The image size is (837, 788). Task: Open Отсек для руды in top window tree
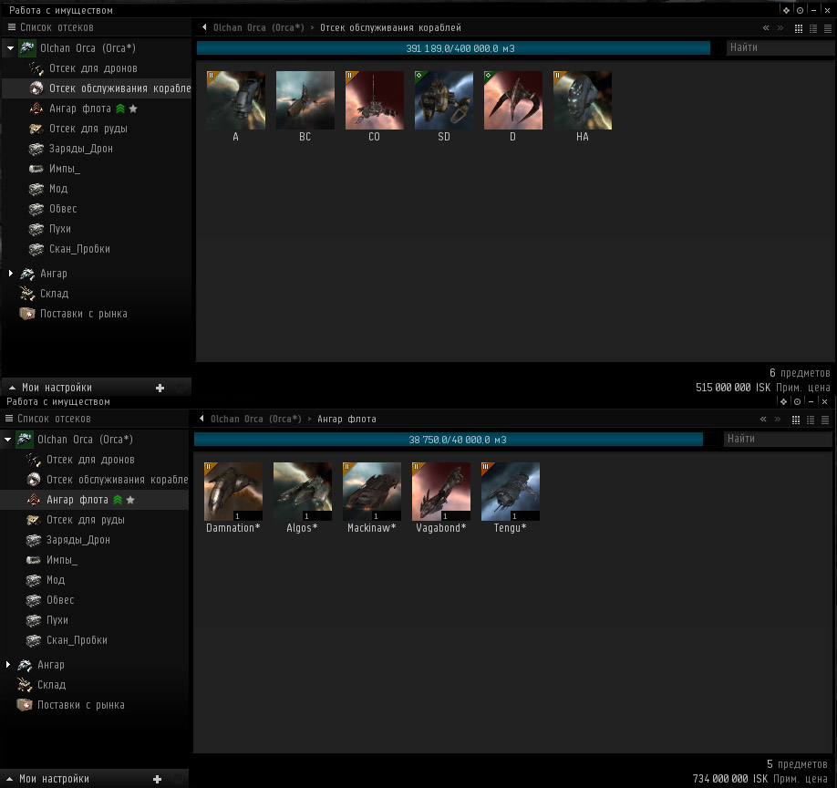pyautogui.click(x=88, y=129)
